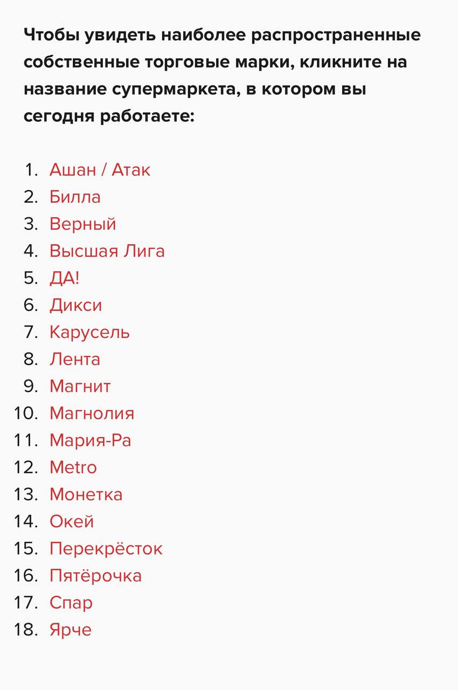Select the Верный supermarket link
The height and width of the screenshot is (690, 458).
pos(82,224)
